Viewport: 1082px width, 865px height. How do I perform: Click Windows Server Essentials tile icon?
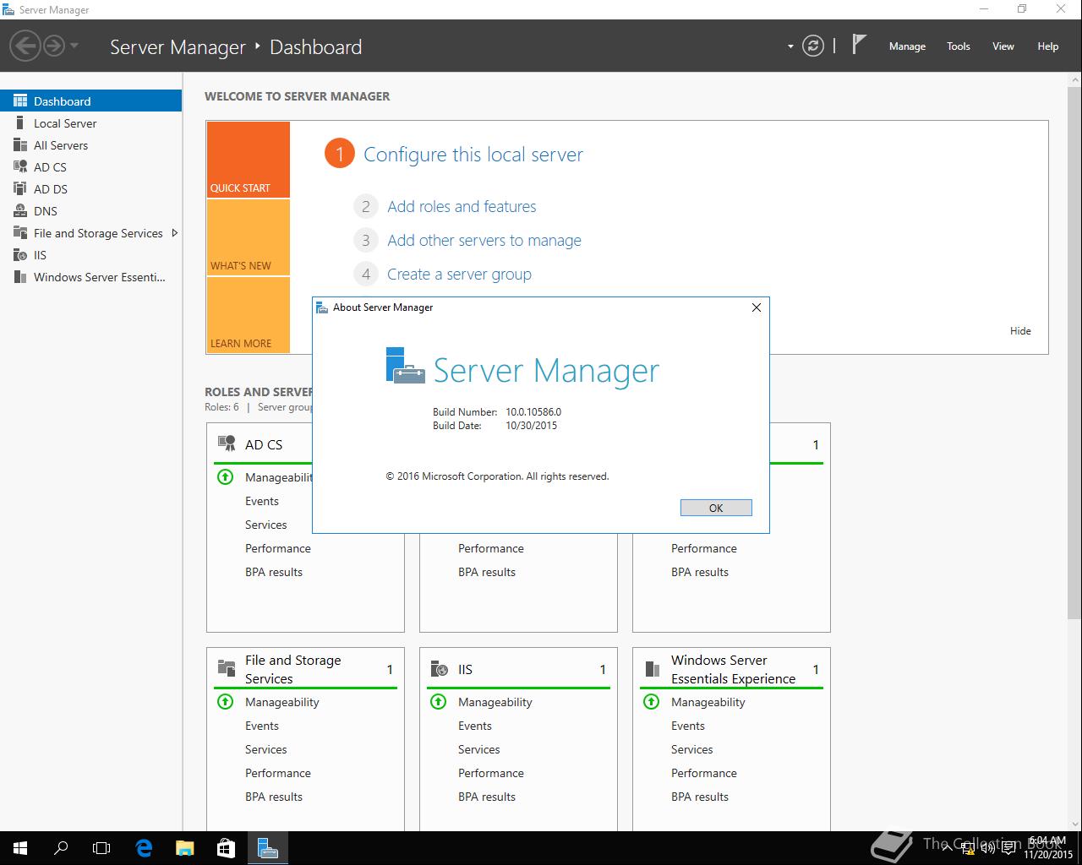tap(652, 669)
